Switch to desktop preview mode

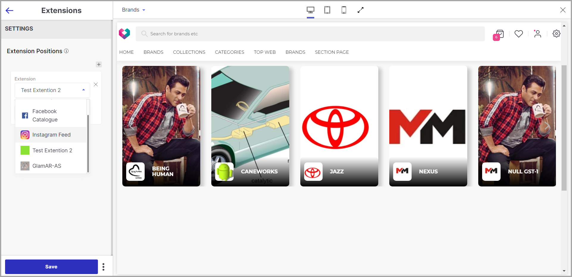310,10
